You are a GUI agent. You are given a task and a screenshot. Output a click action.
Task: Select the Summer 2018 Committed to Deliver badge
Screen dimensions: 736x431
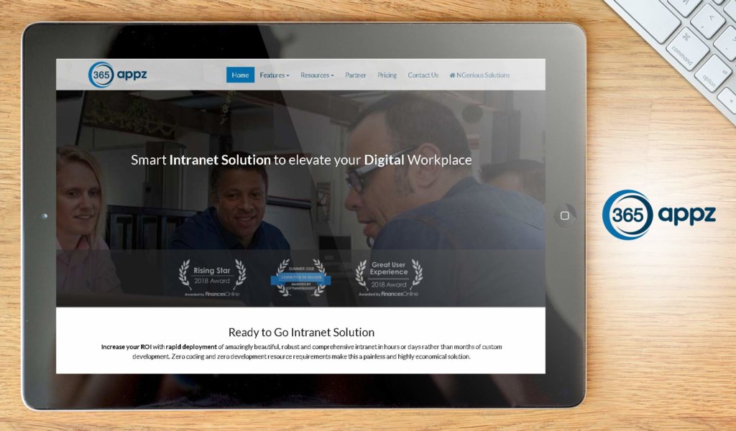[300, 279]
